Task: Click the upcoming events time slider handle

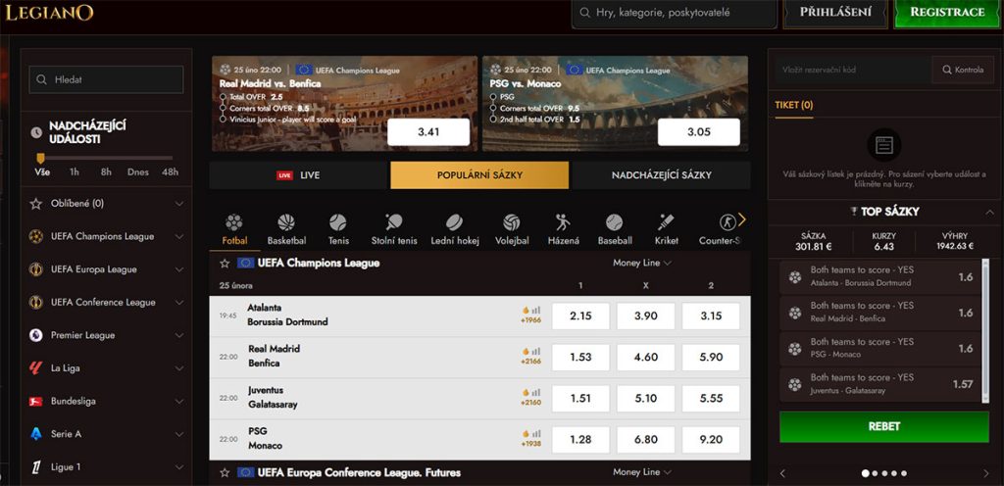Action: 40,158
